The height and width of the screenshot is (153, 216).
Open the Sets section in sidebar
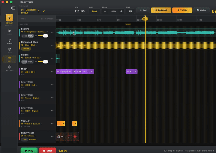click(10, 50)
